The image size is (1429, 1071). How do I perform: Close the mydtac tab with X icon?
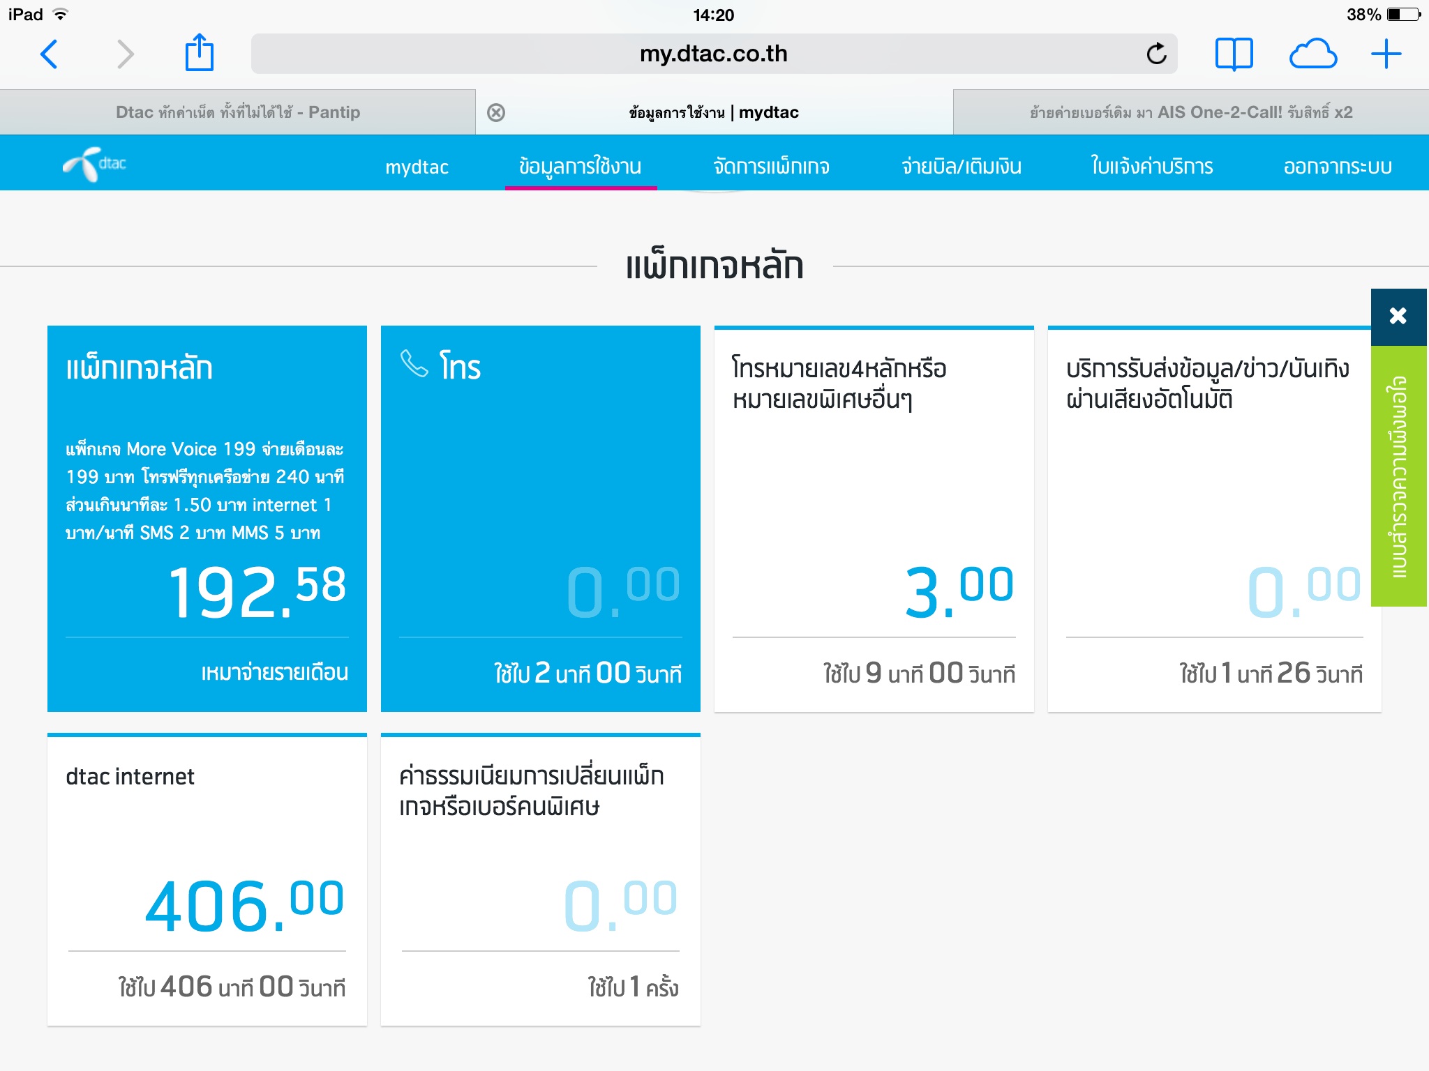[496, 112]
